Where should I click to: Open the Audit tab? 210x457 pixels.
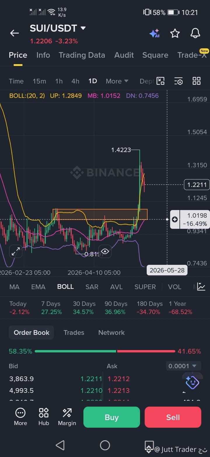point(124,55)
